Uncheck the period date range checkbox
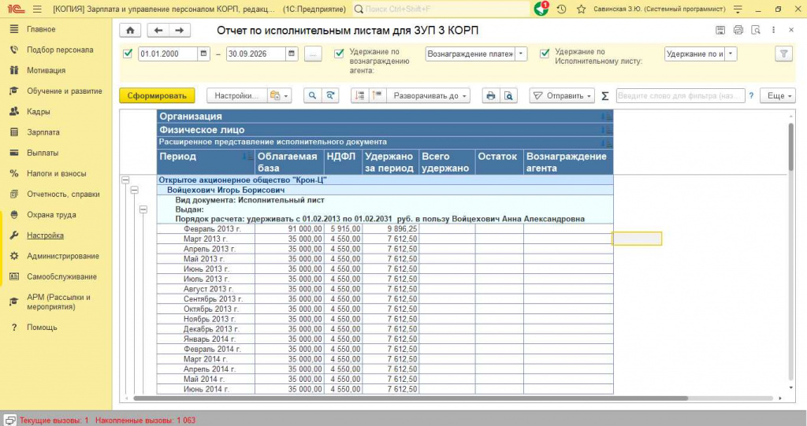The width and height of the screenshot is (807, 426). 128,54
